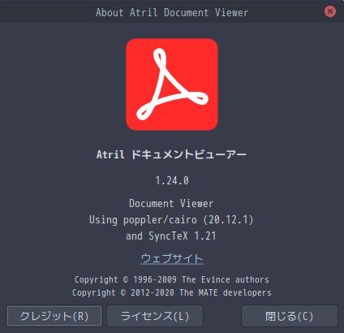Viewport: 344px width, 333px height.
Task: Click the 閉じる(C) close button
Action: coord(290,316)
